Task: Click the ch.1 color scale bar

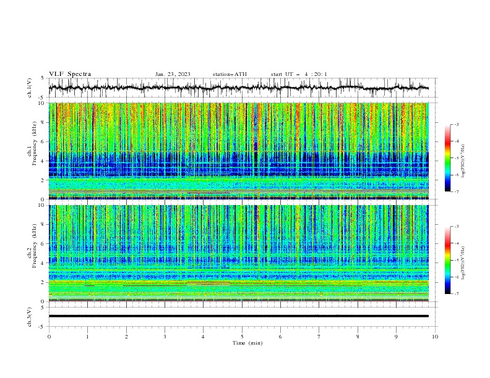Action: [x=447, y=158]
